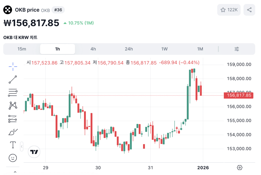The width and height of the screenshot is (261, 175).
Task: Select the XABCD pattern tool
Action: click(x=13, y=106)
